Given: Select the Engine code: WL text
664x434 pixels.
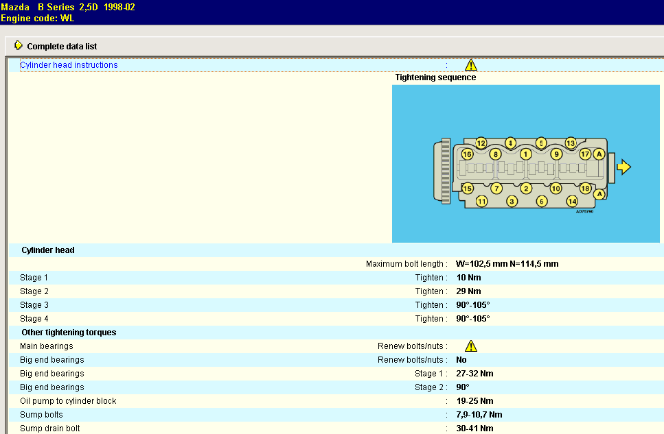Looking at the screenshot, I should point(38,19).
